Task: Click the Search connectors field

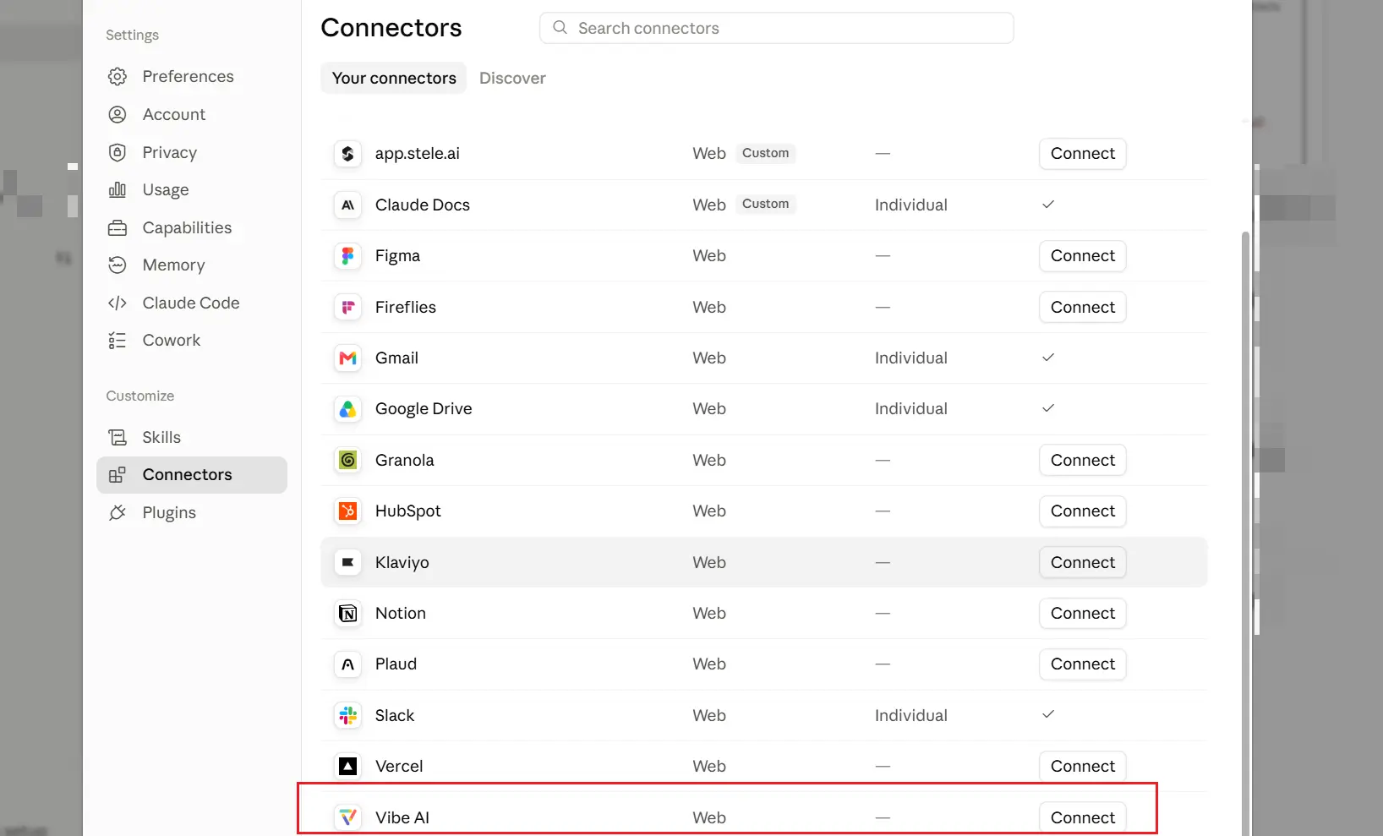Action: click(776, 28)
